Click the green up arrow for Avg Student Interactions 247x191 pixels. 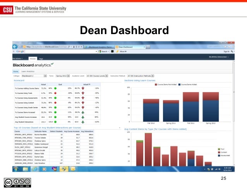point(83,122)
